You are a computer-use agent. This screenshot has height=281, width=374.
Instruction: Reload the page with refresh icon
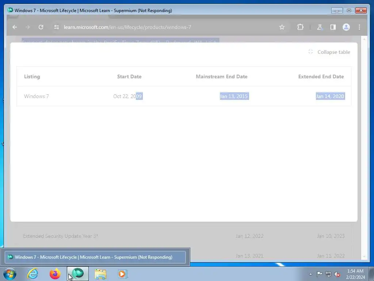[41, 27]
